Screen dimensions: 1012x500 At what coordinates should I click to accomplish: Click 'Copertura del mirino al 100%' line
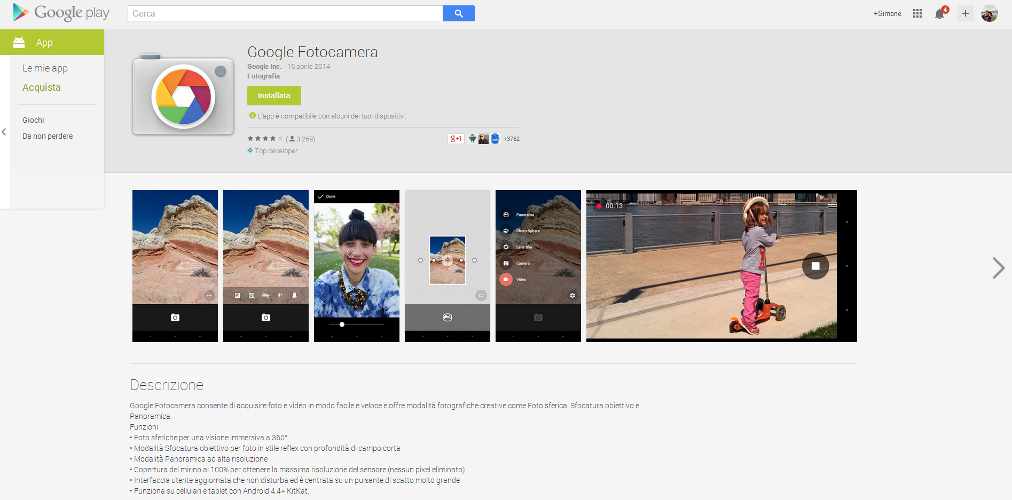click(297, 470)
